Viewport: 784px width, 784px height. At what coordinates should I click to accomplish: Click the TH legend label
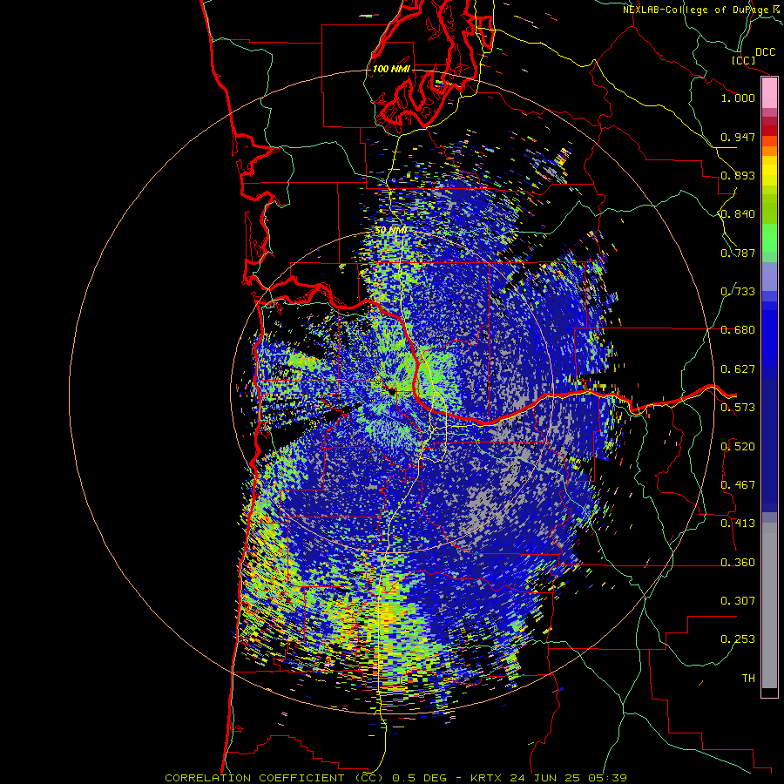pyautogui.click(x=748, y=679)
